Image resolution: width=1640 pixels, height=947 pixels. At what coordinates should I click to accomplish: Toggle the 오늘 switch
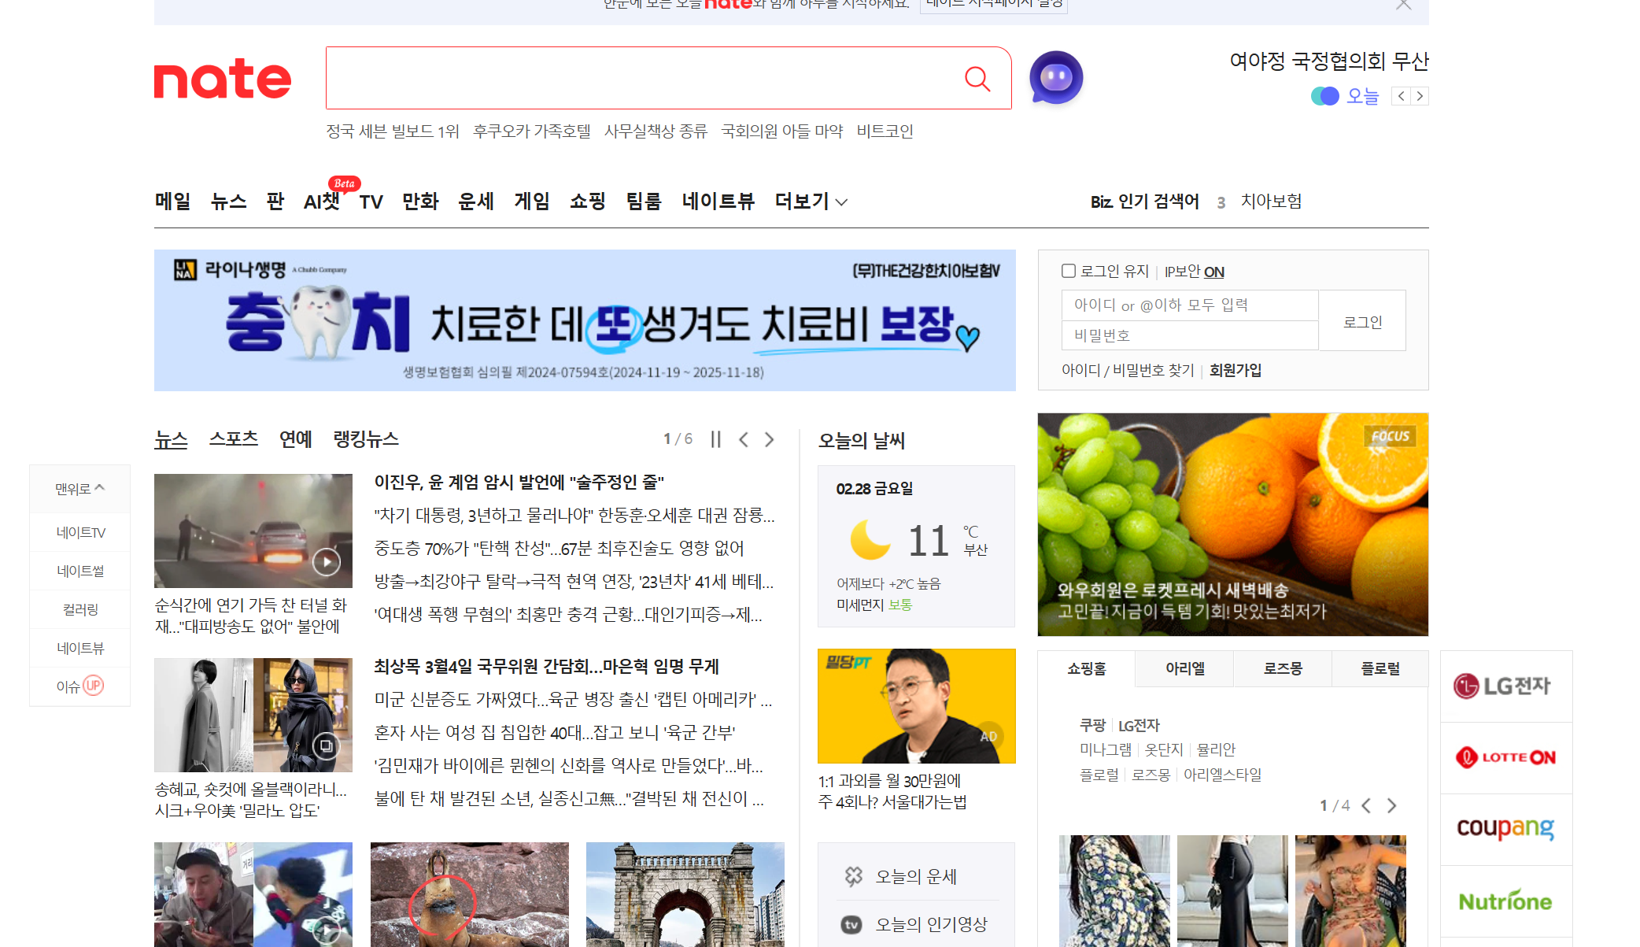click(1325, 96)
